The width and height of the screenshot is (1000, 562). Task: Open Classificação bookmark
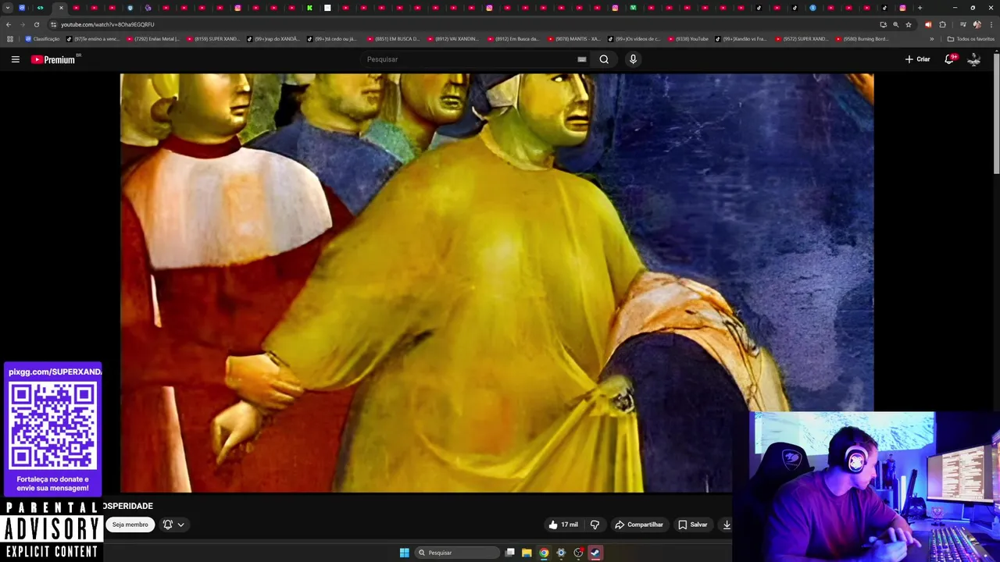click(x=42, y=39)
